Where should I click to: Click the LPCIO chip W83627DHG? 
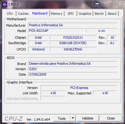click(73, 49)
